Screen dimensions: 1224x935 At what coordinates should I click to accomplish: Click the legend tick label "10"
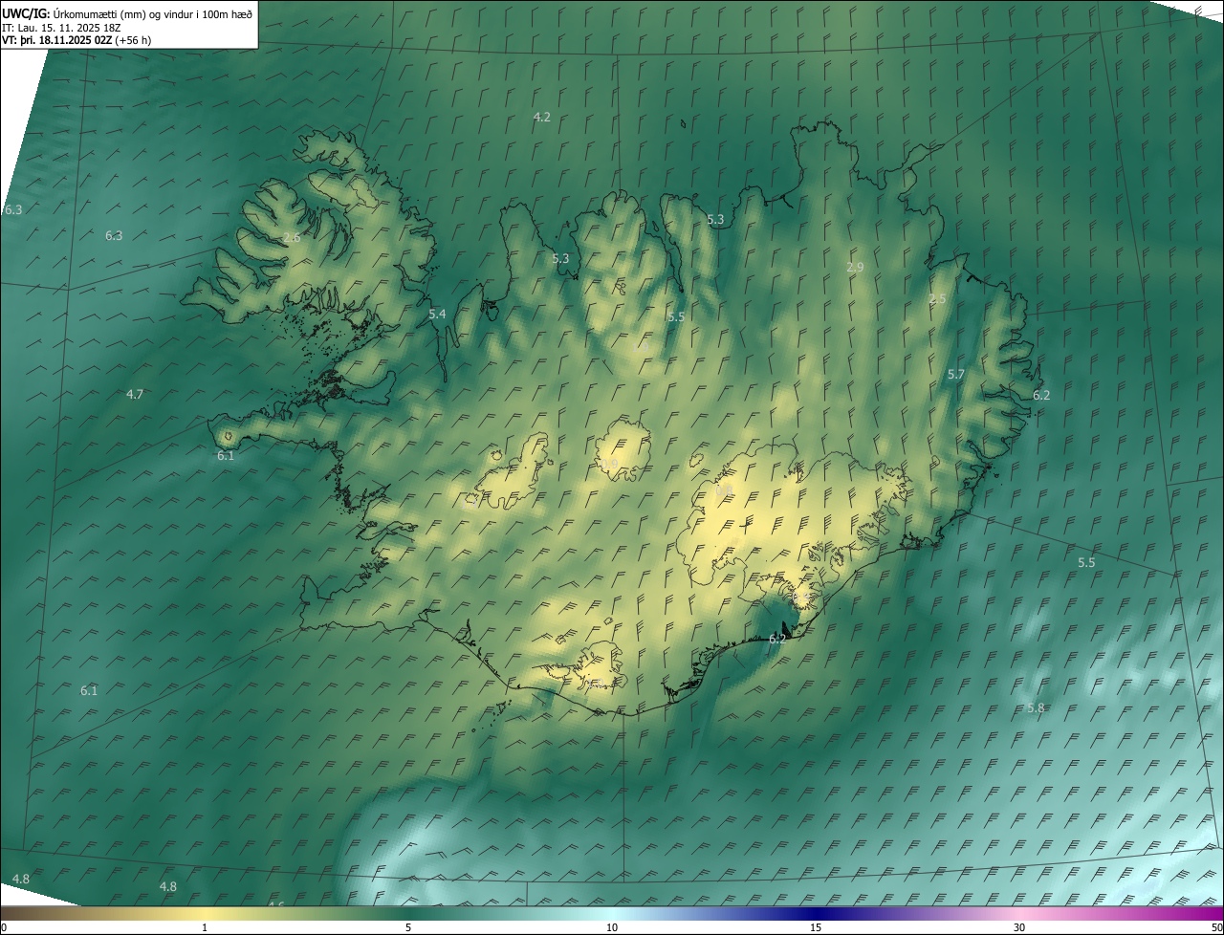point(612,927)
